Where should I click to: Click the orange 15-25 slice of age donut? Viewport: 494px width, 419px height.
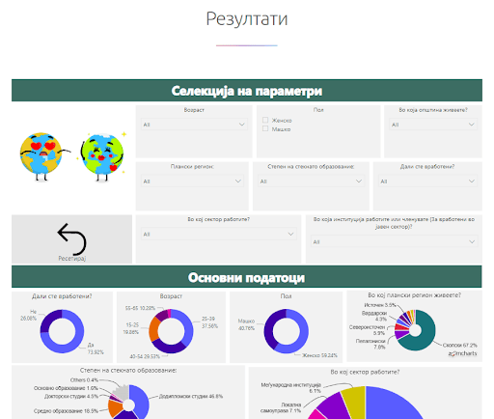(153, 329)
